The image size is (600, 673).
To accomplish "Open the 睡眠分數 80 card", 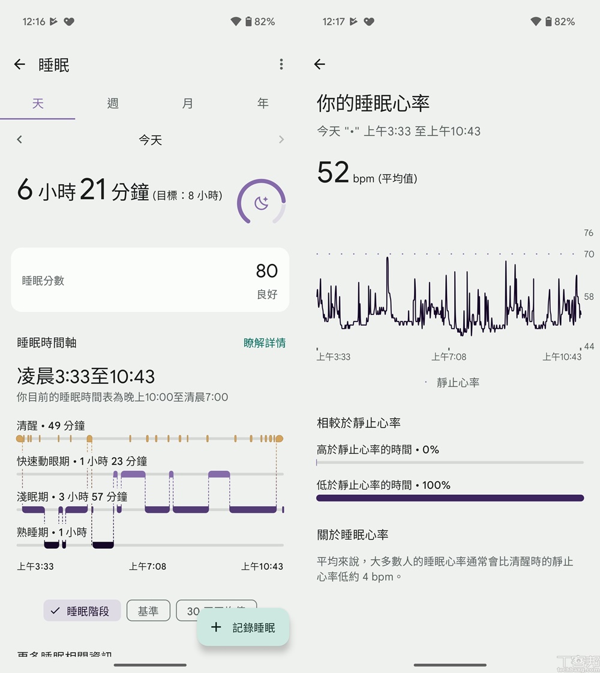I will click(x=150, y=280).
